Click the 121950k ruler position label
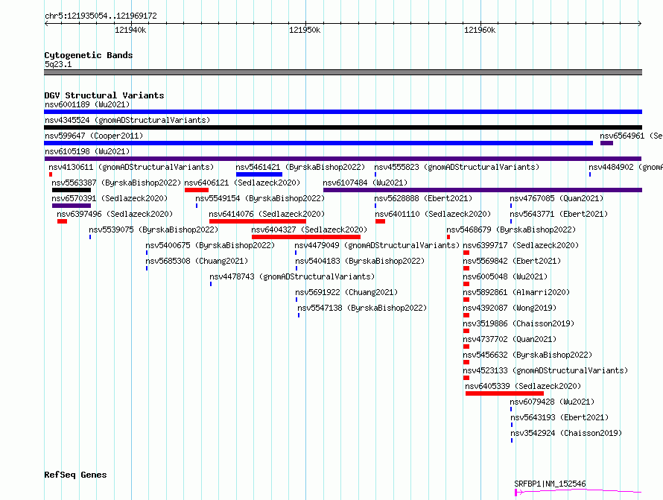 click(305, 31)
